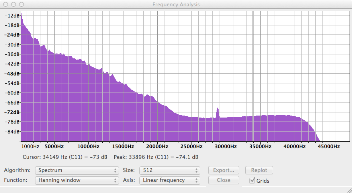The image size is (352, 193).
Task: Click the 15000Hz axis label
Action: pyautogui.click(x=123, y=147)
